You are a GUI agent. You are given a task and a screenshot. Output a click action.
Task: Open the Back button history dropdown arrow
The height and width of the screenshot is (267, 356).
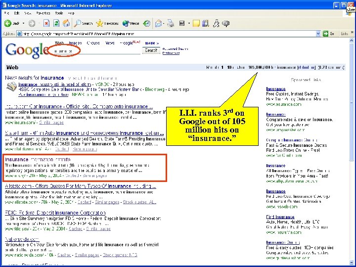point(23,23)
